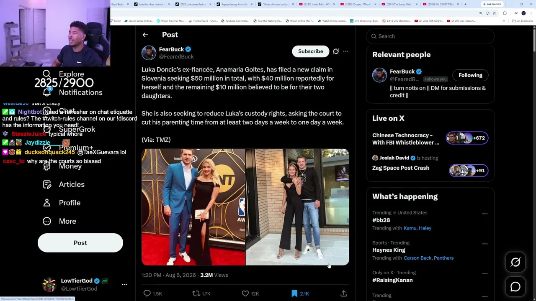
Task: Bookmark this page with the star icon
Action: click(x=495, y=13)
